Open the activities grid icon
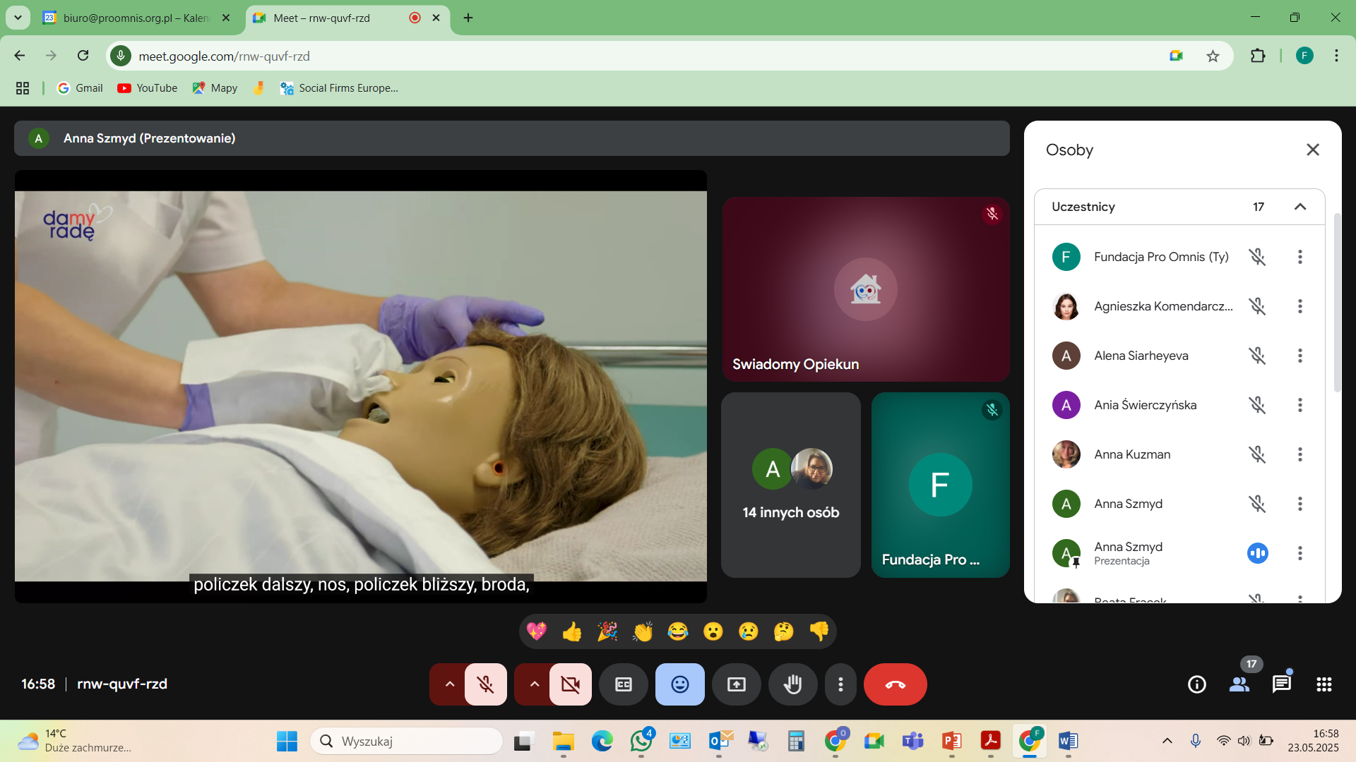1356x762 pixels. 1324,684
